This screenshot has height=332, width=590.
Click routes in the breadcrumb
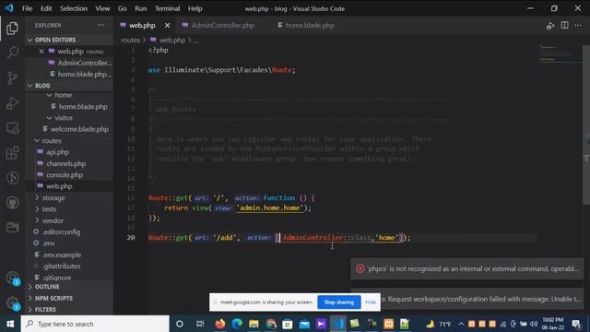(x=130, y=40)
